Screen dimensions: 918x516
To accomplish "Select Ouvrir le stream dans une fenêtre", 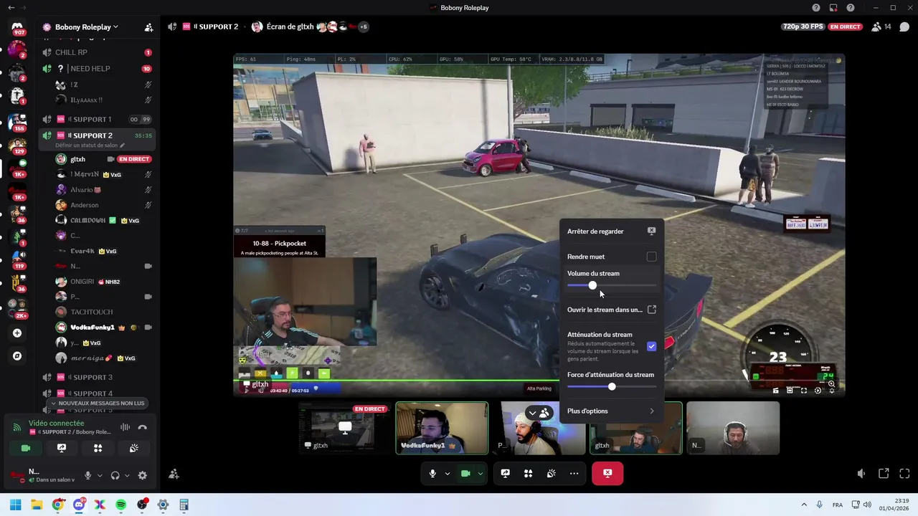I will (611, 310).
